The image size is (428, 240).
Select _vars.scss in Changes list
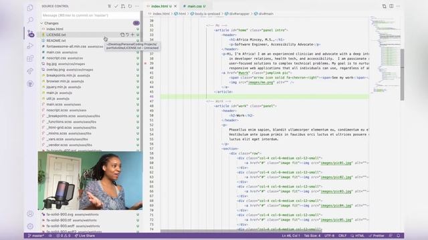click(x=90, y=139)
